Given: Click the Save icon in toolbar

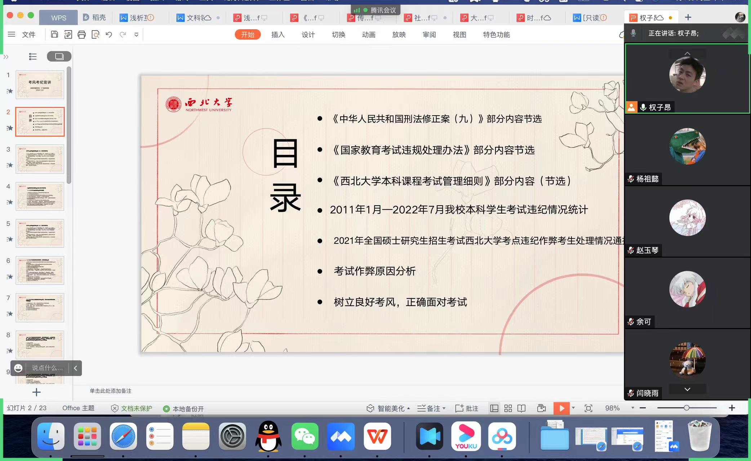Looking at the screenshot, I should [x=54, y=35].
